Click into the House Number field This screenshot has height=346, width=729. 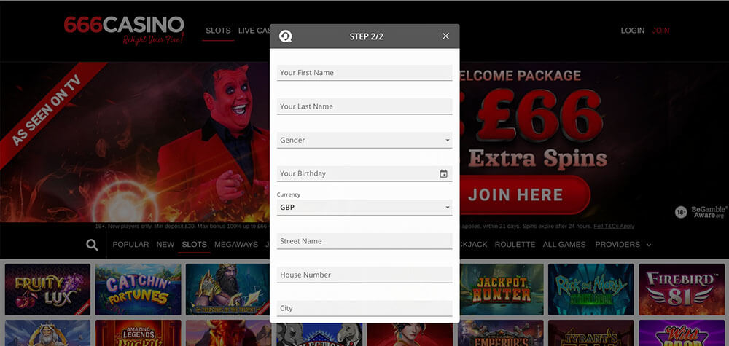tap(364, 275)
